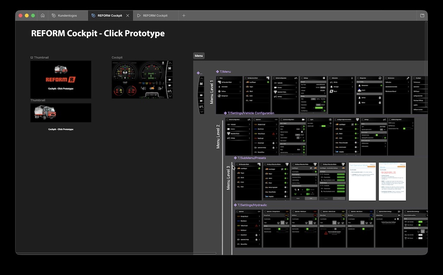Click M button in standalone side strip component

[201, 84]
